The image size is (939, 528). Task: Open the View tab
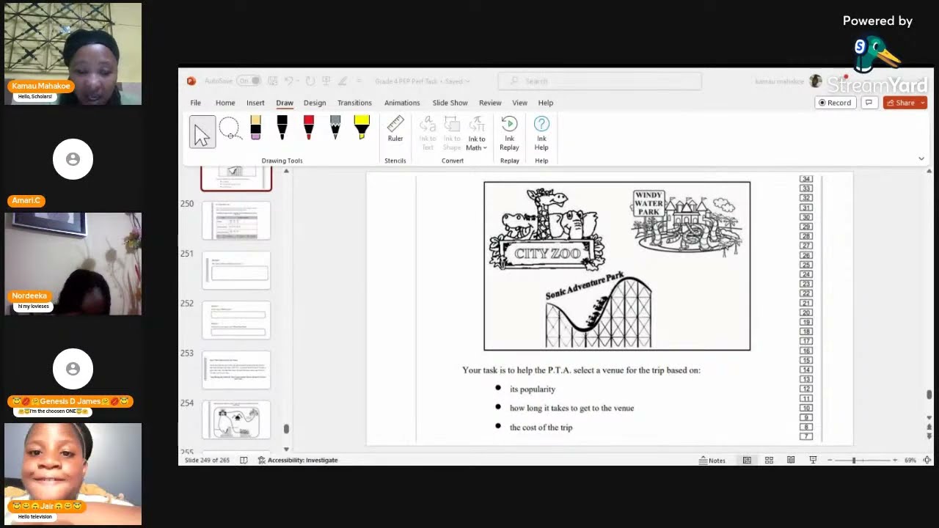tap(519, 103)
